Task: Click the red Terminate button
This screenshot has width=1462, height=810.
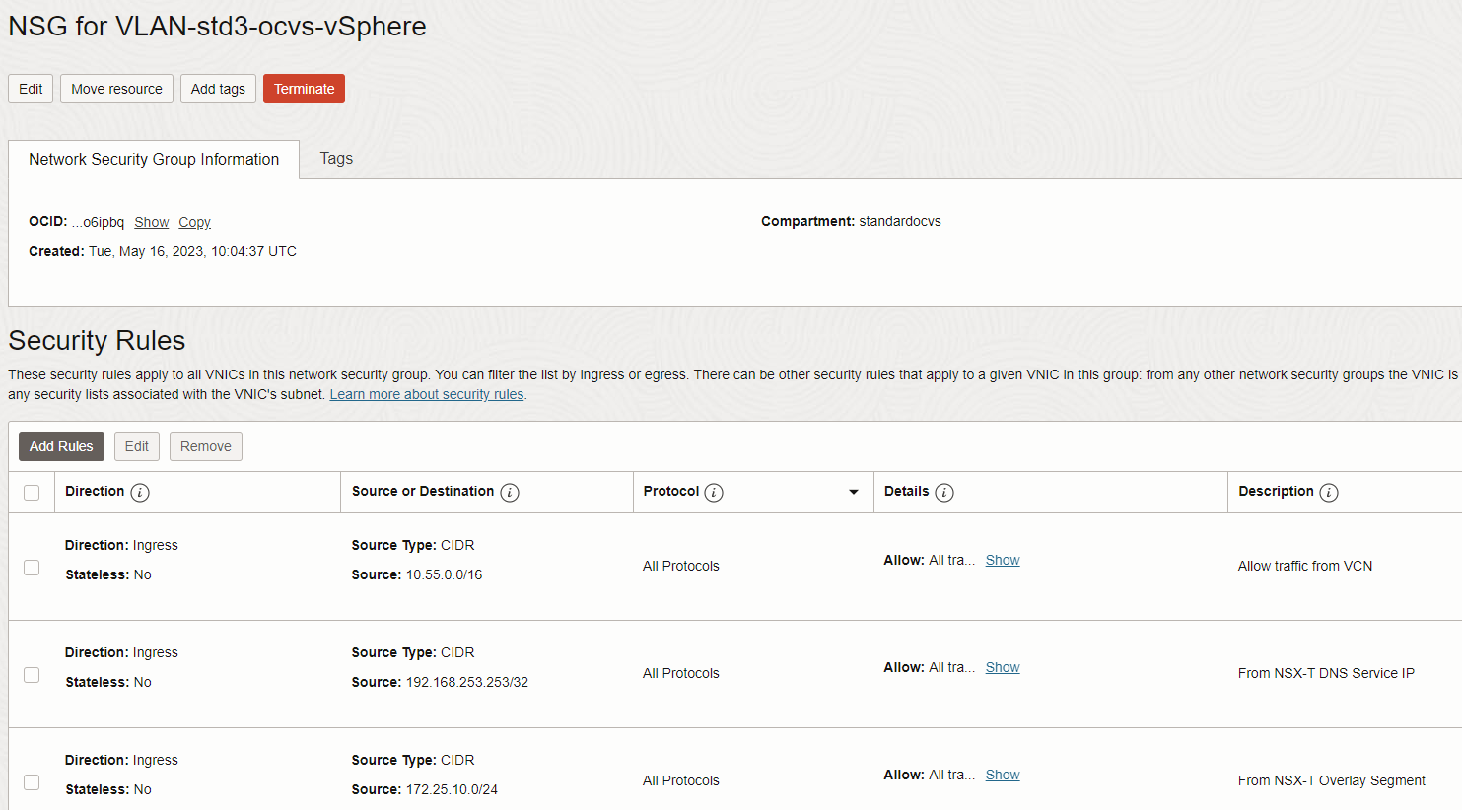Action: (x=304, y=89)
